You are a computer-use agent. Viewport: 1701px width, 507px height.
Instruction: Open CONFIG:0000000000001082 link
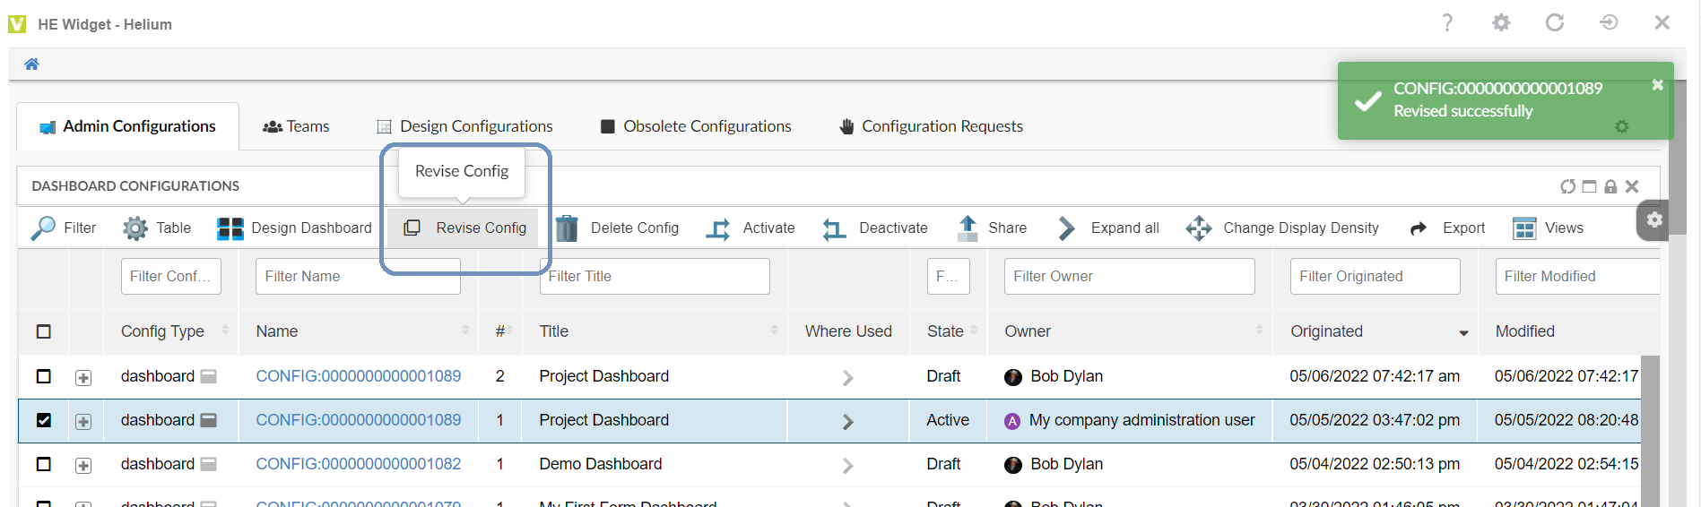pos(358,464)
